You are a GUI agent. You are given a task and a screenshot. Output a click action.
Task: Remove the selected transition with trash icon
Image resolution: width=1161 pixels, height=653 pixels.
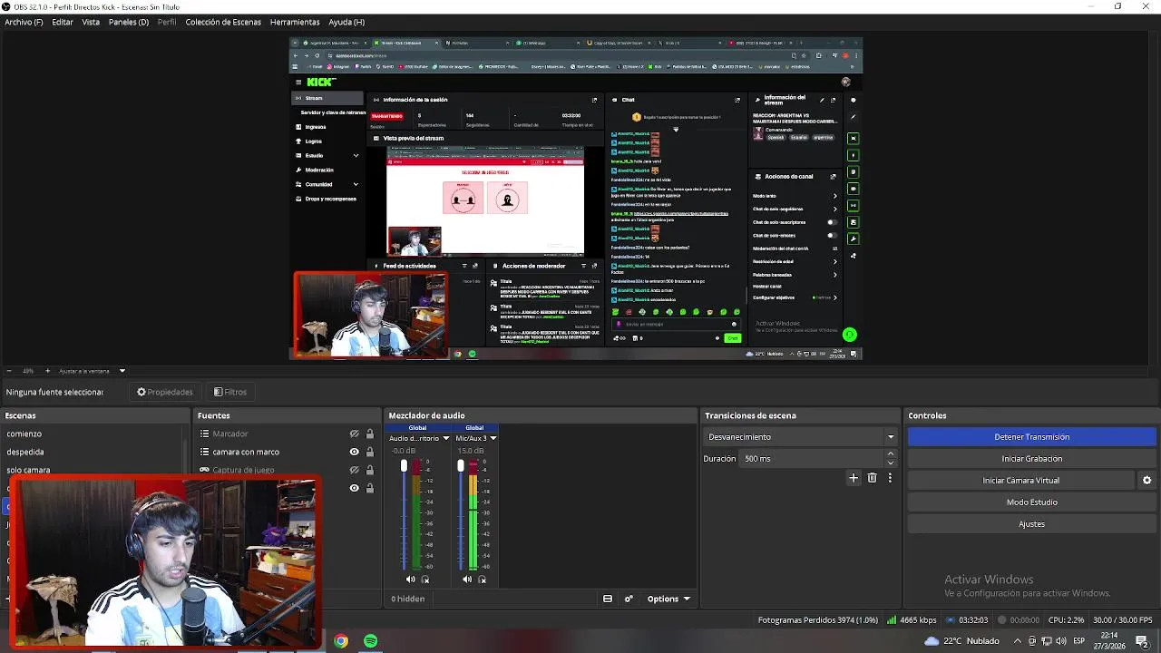tap(873, 478)
